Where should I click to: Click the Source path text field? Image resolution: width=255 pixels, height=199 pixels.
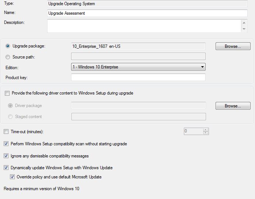coord(138,56)
